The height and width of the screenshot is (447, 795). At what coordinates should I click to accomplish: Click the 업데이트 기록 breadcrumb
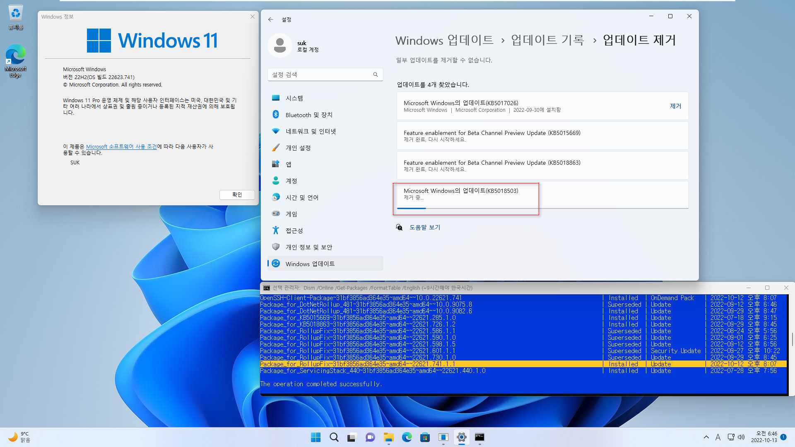coord(547,40)
